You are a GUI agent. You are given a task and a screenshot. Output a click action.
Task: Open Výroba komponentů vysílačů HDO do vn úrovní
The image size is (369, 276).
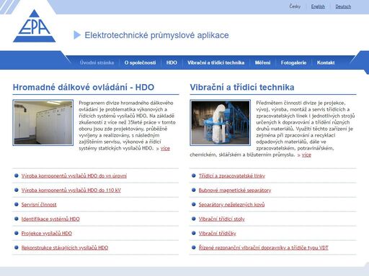click(74, 176)
